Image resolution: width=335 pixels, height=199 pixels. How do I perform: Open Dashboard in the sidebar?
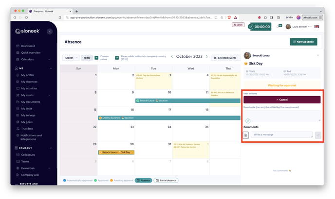28,46
